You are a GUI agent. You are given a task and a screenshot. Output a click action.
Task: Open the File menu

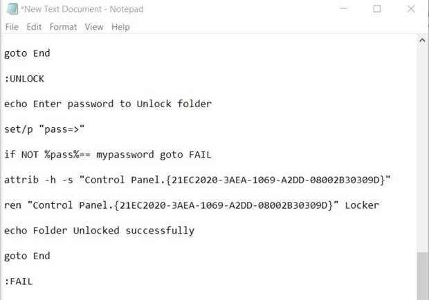click(12, 27)
